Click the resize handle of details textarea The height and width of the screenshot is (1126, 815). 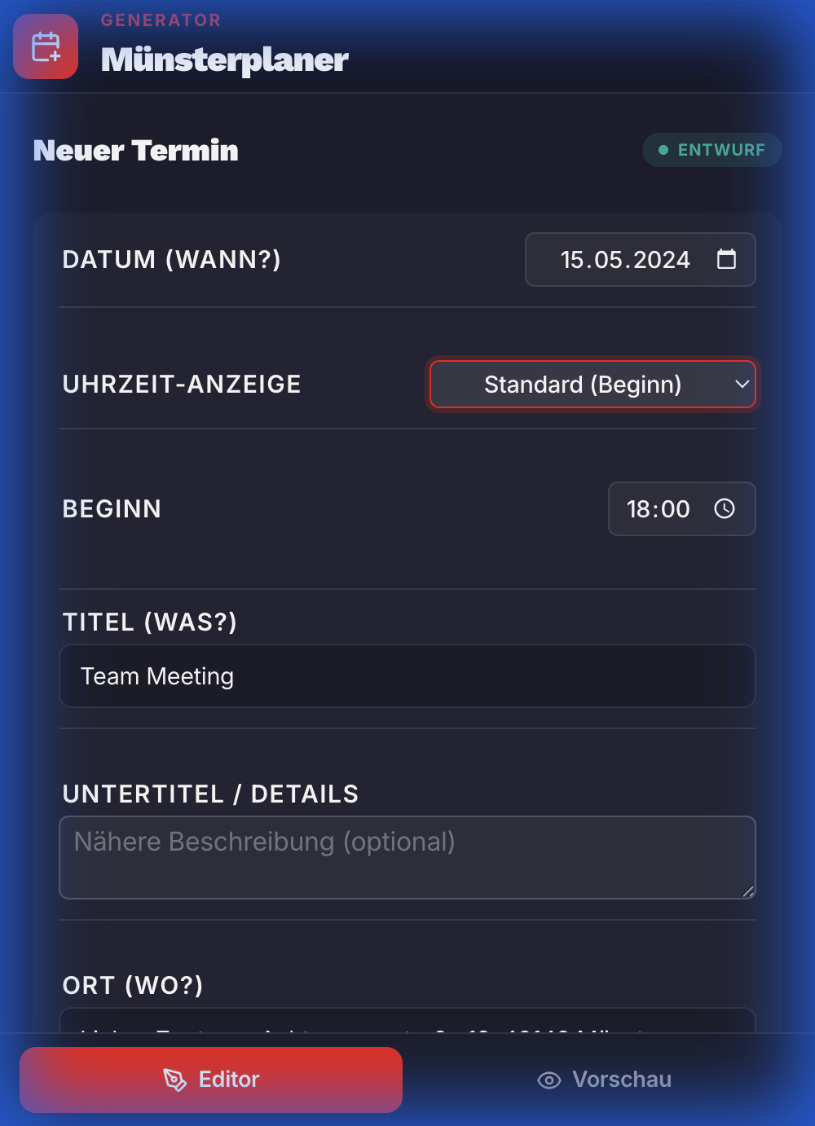pyautogui.click(x=748, y=891)
